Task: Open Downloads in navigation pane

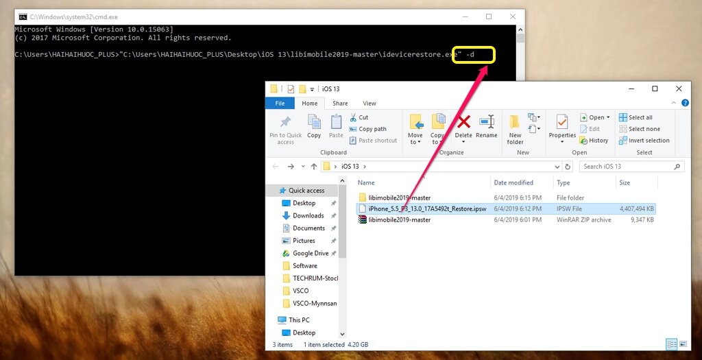Action: (308, 215)
